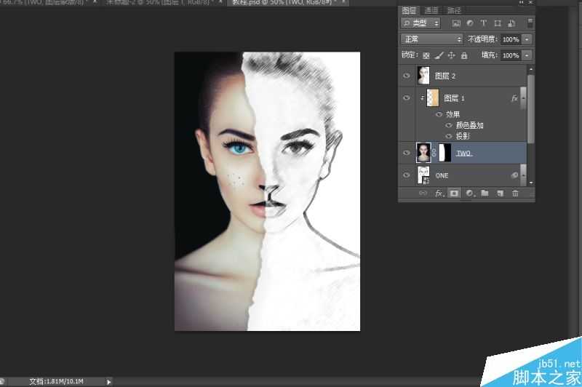Open the opacity 不透明度 slider arrow
Image resolution: width=582 pixels, height=387 pixels.
(x=527, y=39)
